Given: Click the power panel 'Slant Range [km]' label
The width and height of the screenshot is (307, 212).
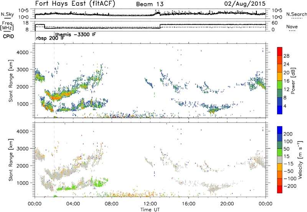Looking at the screenshot, I should (11, 81).
